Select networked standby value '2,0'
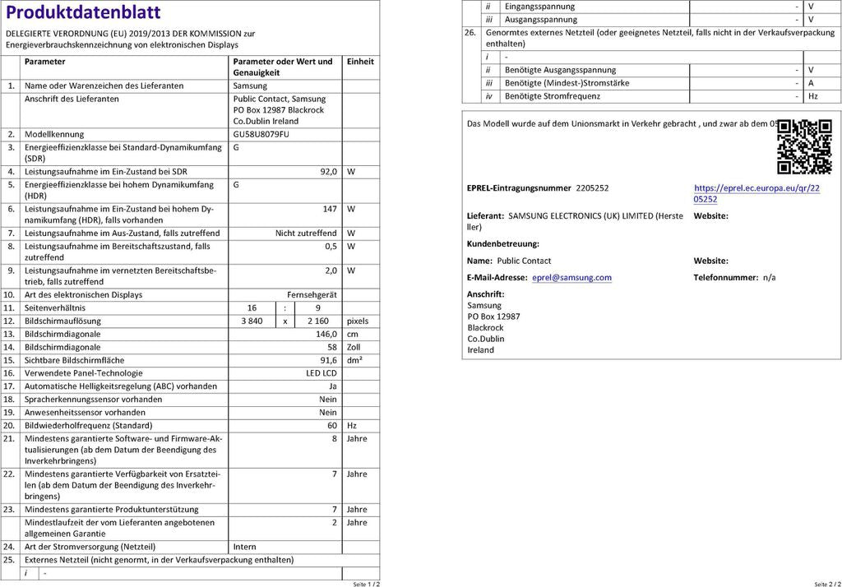 tap(331, 270)
